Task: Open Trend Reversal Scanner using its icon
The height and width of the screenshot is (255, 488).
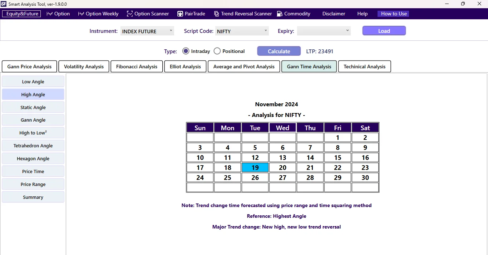Action: point(217,14)
